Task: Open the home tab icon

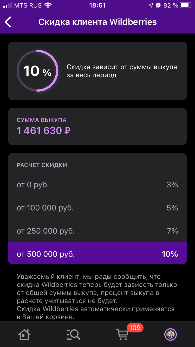Action: point(24,334)
